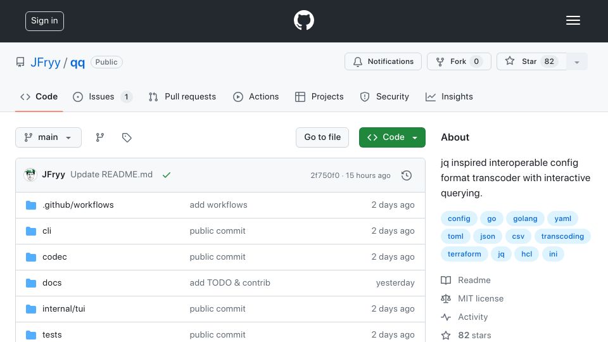
Task: Open the JFryy owner profile link
Action: point(46,62)
